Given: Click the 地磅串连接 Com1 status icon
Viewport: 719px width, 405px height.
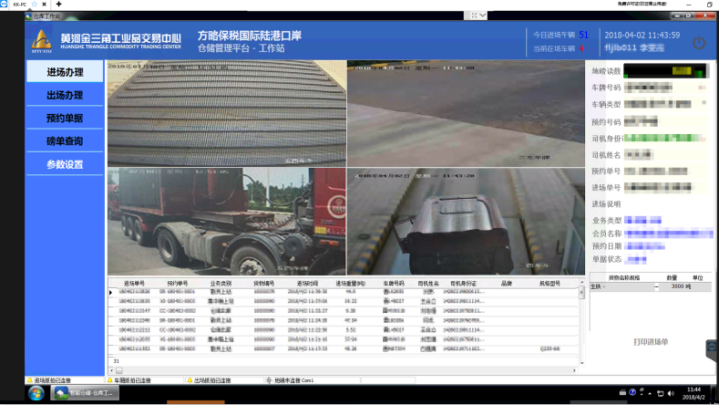Looking at the screenshot, I should click(292, 379).
